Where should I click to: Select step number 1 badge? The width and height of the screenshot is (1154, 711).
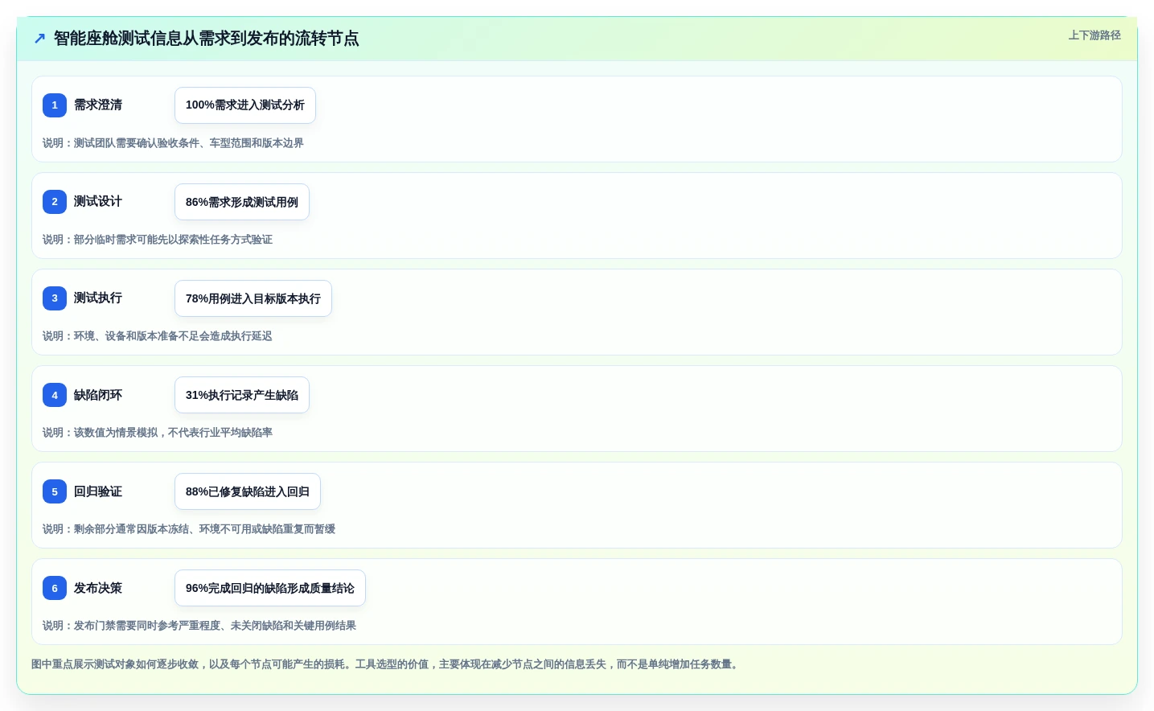55,105
